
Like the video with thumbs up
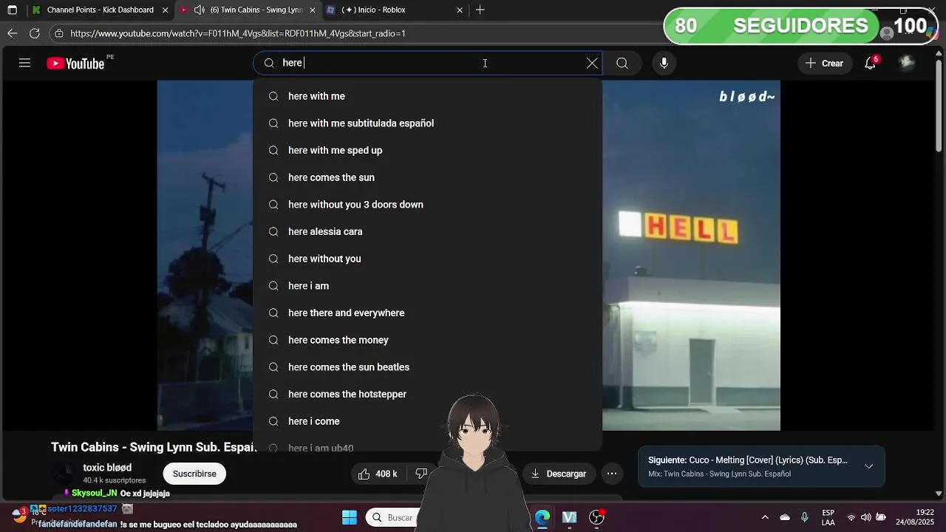(378, 474)
